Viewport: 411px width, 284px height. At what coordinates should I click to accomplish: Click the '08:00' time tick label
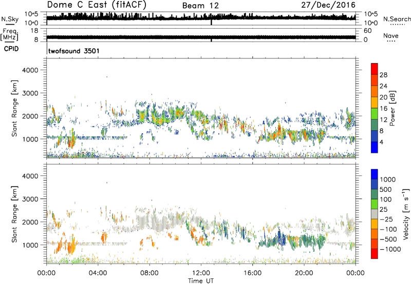150,273
